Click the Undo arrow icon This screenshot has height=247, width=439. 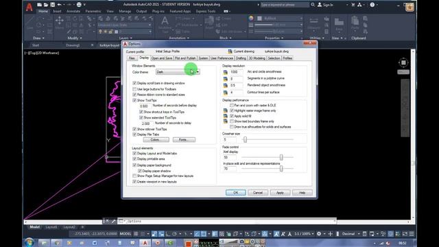click(59, 5)
